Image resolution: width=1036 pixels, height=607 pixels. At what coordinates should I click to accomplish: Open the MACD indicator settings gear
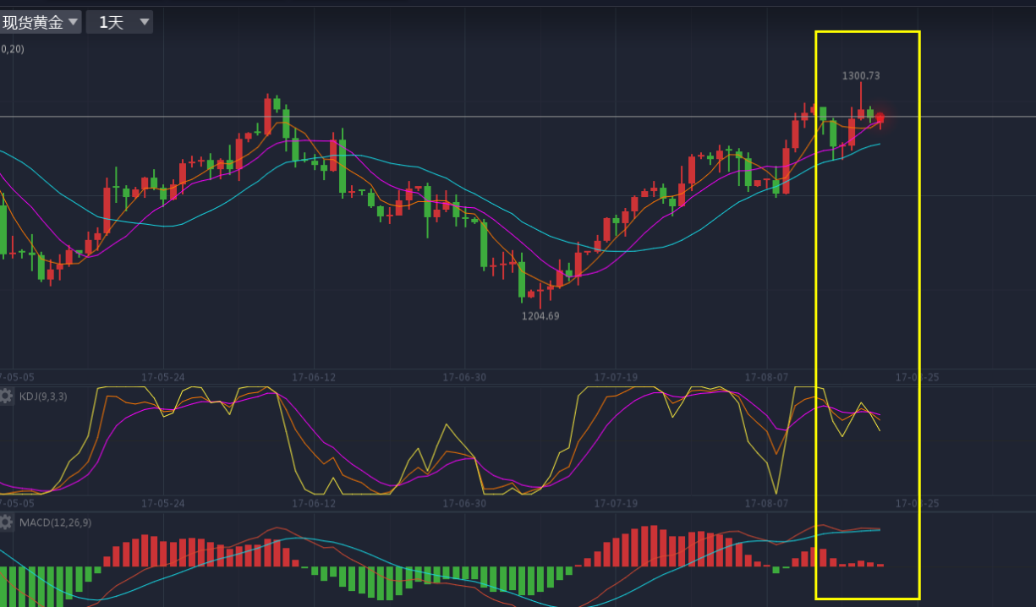point(7,522)
